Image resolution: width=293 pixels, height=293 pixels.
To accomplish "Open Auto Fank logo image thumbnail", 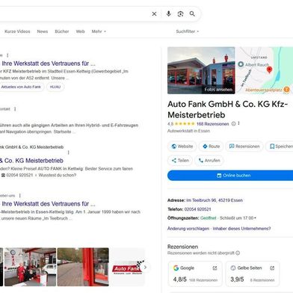I will [x=128, y=267].
